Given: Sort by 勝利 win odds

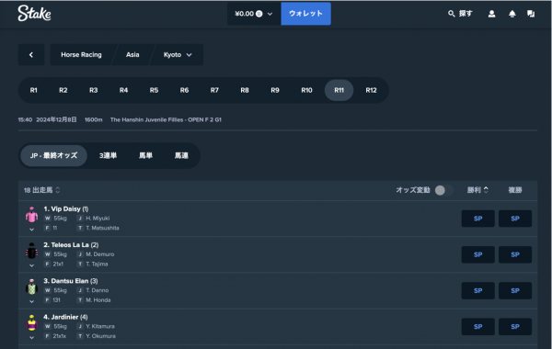Looking at the screenshot, I should pos(477,190).
